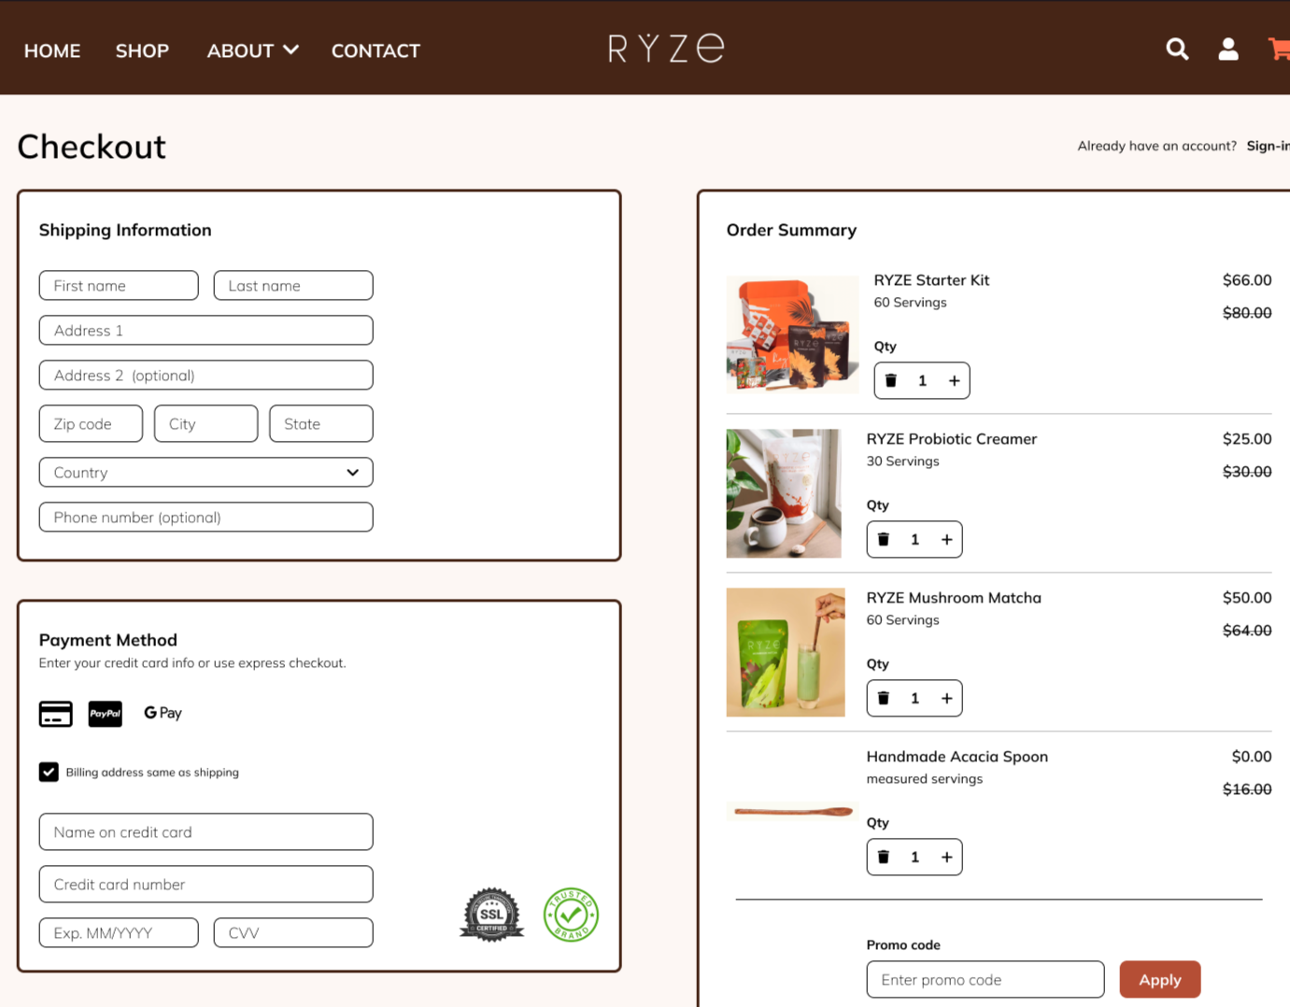The height and width of the screenshot is (1007, 1290).
Task: Click the RYZE Starter Kit product name
Action: 931,280
